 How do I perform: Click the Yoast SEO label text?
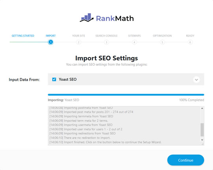(68, 79)
